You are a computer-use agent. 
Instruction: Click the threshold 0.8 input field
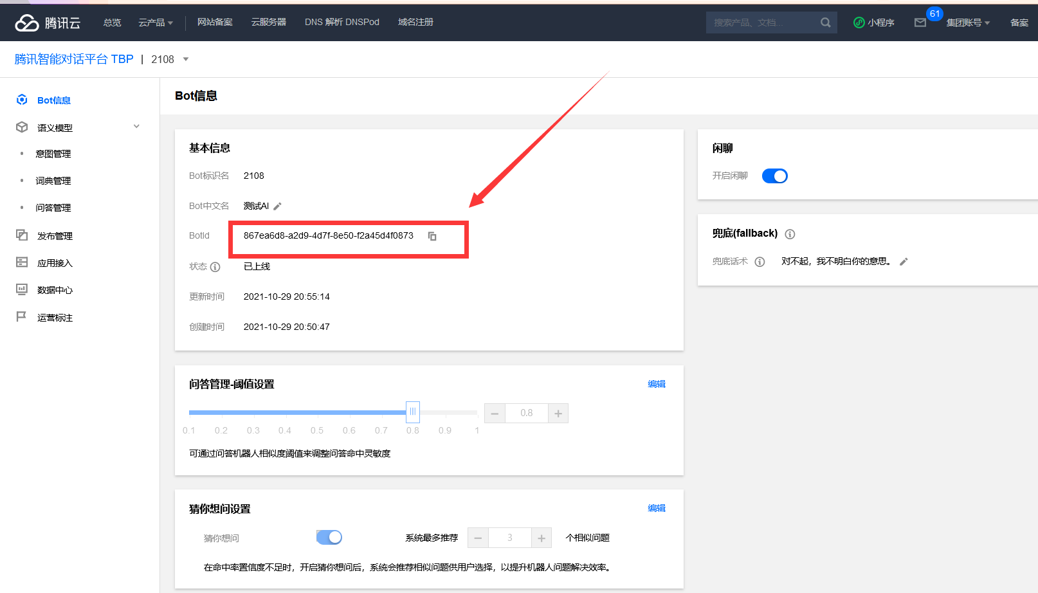[x=527, y=413]
